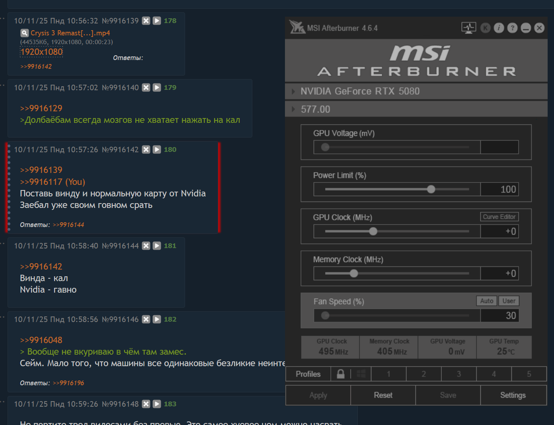554x425 pixels.
Task: Click the arrow icon on post №9916142
Action: [x=157, y=149]
